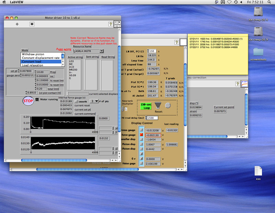Toggle the stress gauge display button

point(141,130)
